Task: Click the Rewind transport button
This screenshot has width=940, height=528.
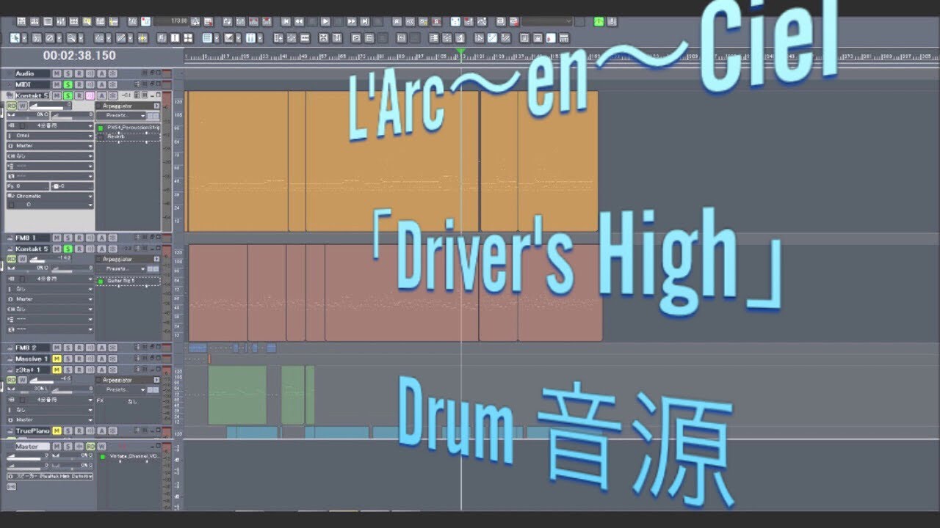Action: [299, 22]
